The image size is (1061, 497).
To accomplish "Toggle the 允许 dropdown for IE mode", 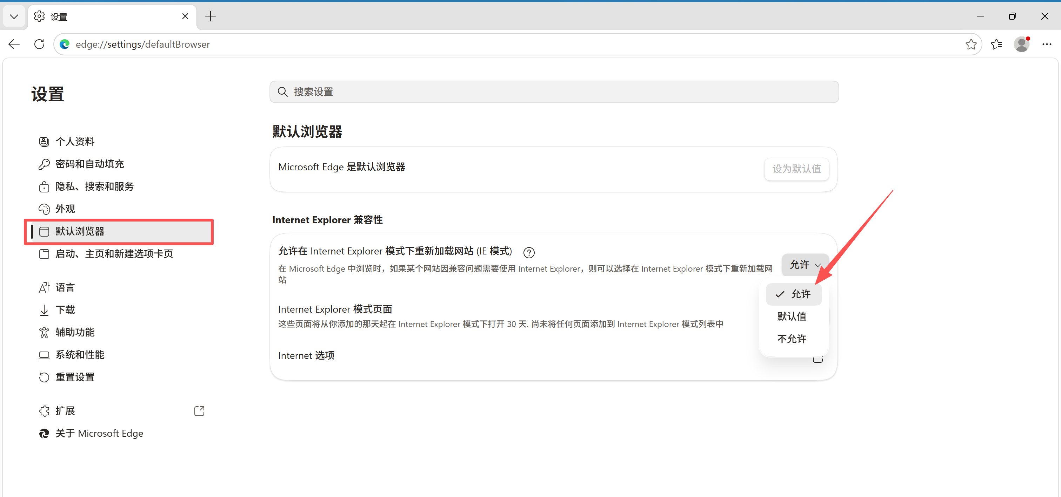I will (x=805, y=265).
